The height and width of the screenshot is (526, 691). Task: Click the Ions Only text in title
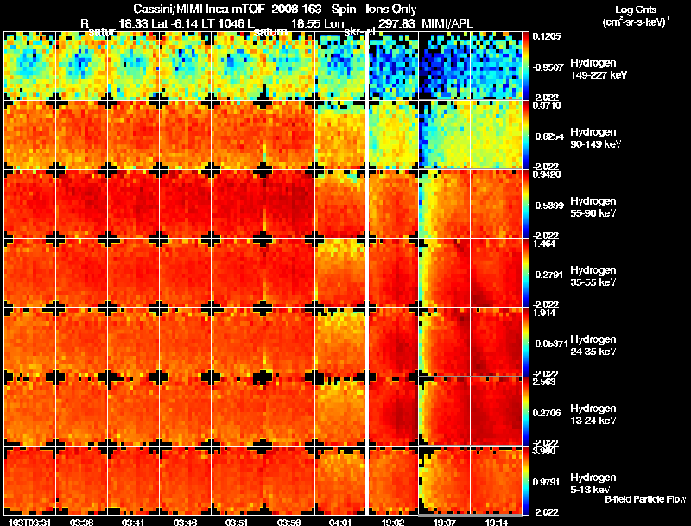[391, 9]
